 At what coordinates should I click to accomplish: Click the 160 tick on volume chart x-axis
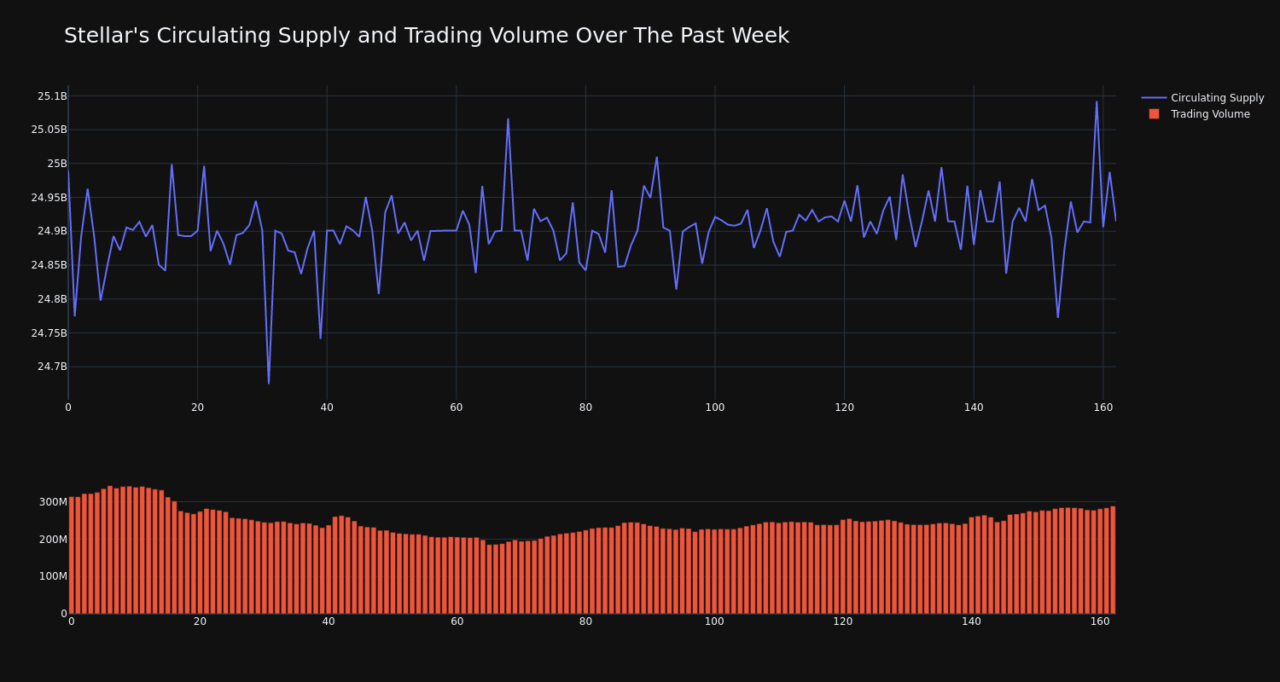tap(1100, 621)
